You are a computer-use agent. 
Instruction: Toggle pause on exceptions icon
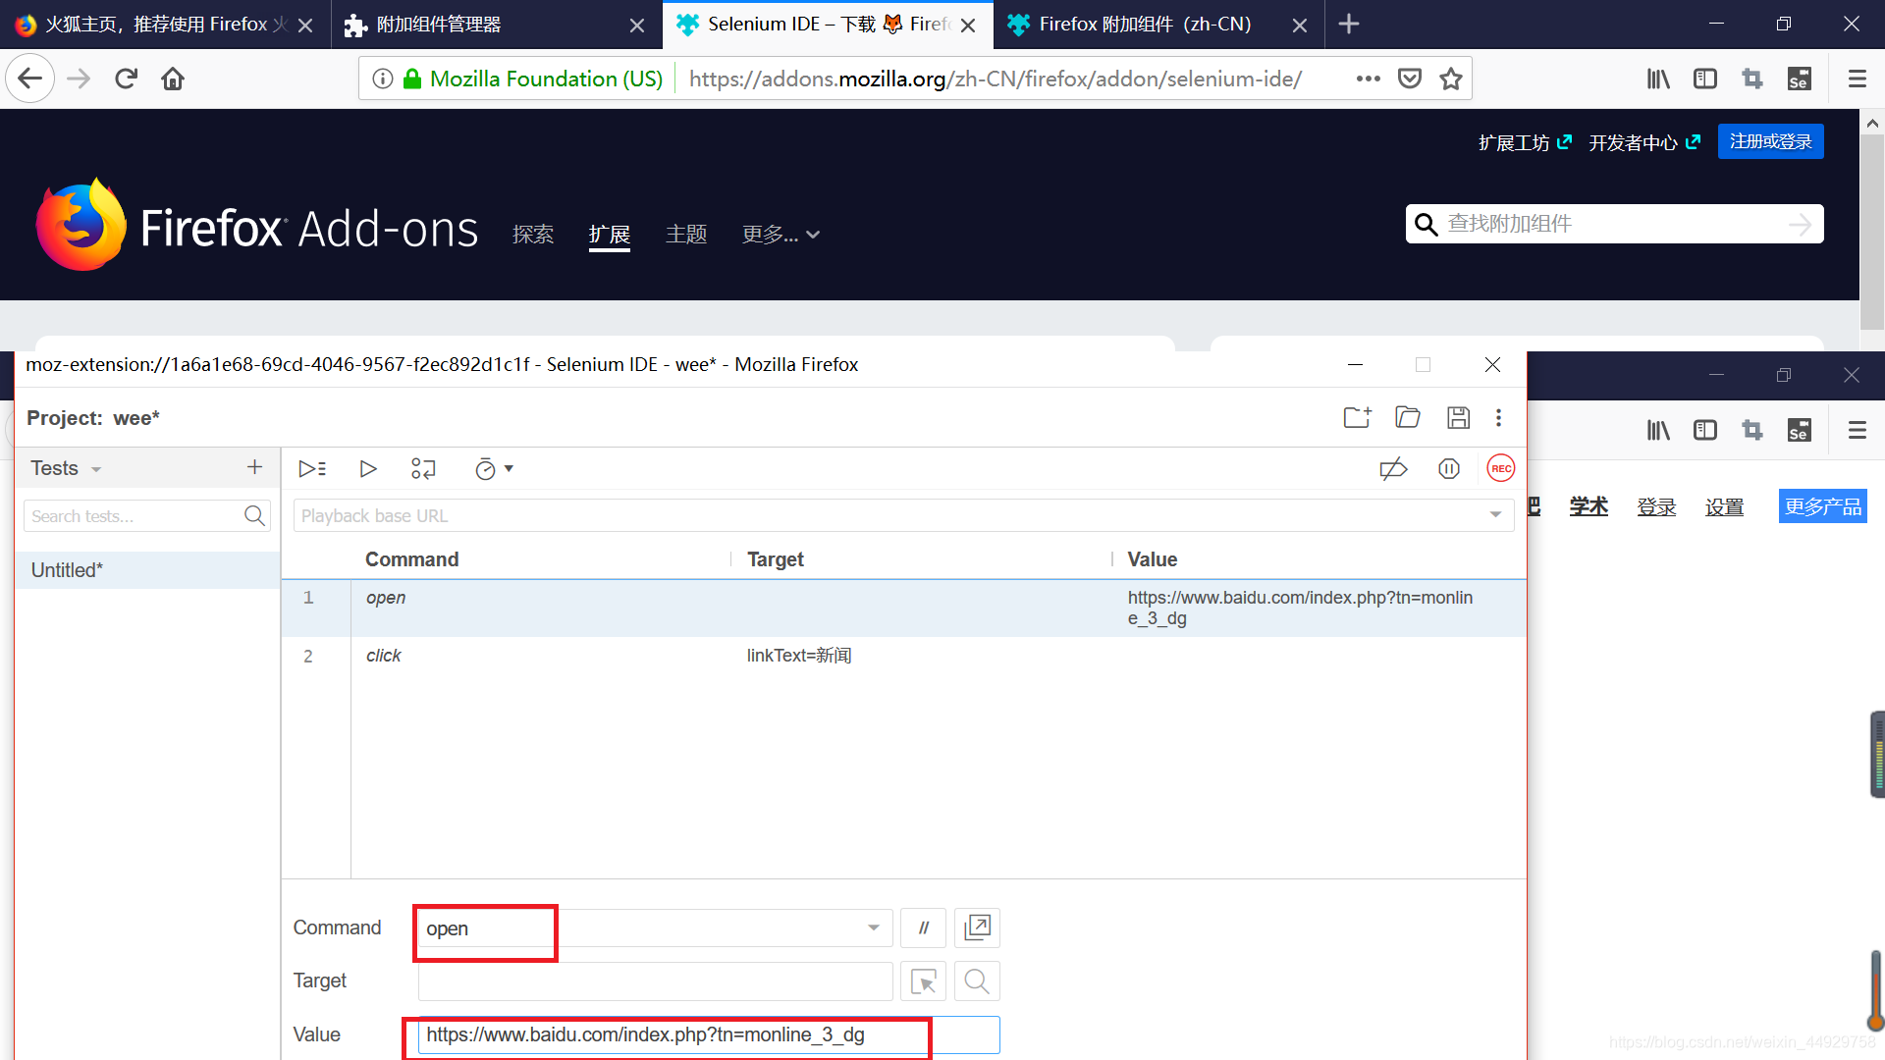coord(1449,469)
